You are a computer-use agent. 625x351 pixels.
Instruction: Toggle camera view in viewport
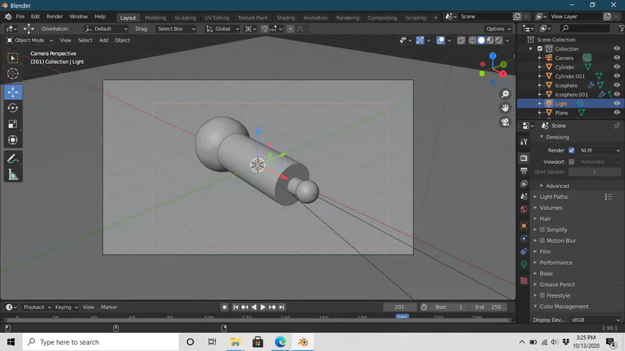(x=505, y=122)
